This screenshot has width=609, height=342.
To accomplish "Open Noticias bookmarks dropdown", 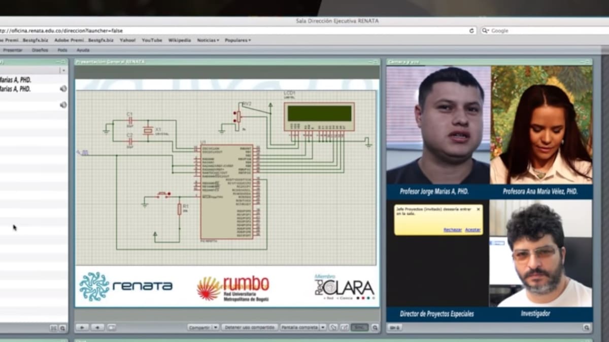I will point(208,40).
